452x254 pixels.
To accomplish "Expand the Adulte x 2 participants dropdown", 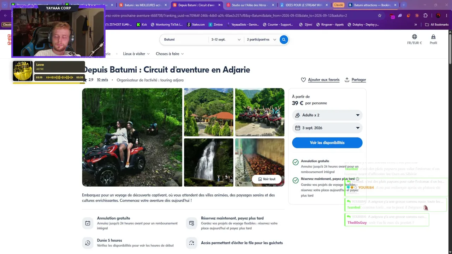I will pyautogui.click(x=327, y=115).
